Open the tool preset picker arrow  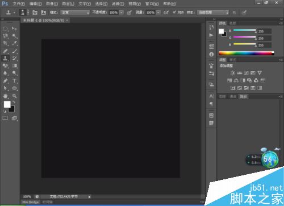tap(14, 12)
